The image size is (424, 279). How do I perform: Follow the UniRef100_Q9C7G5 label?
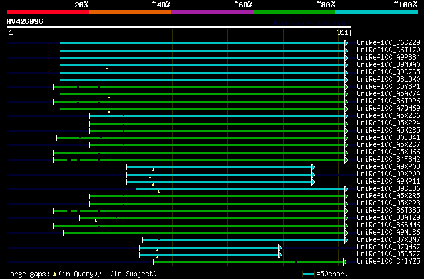click(388, 72)
